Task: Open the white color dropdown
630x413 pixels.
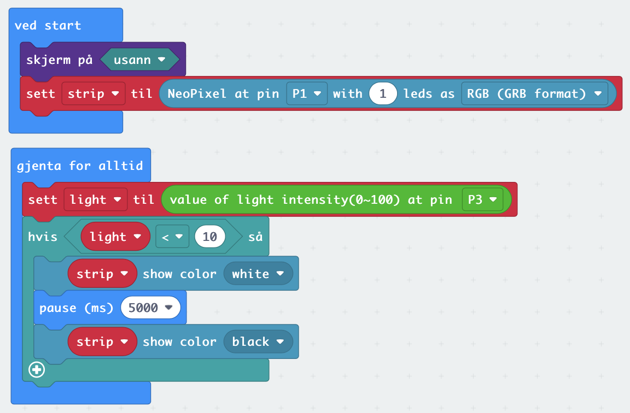Action: click(x=258, y=274)
